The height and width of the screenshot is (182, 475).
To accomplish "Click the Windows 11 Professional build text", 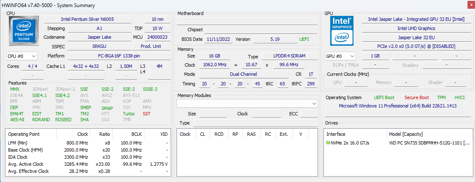I will pyautogui.click(x=397, y=106).
